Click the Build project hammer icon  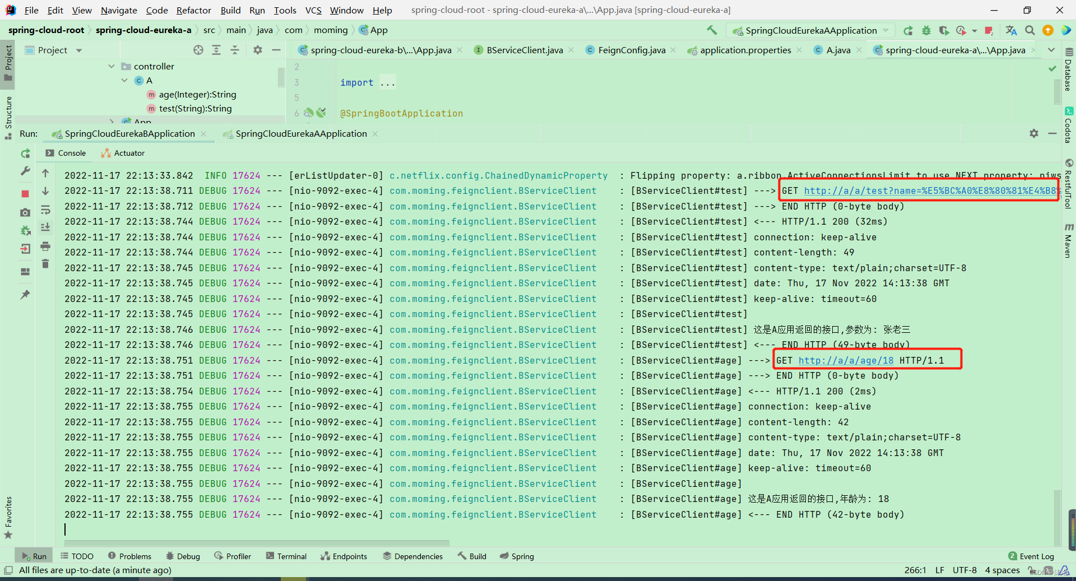point(712,30)
